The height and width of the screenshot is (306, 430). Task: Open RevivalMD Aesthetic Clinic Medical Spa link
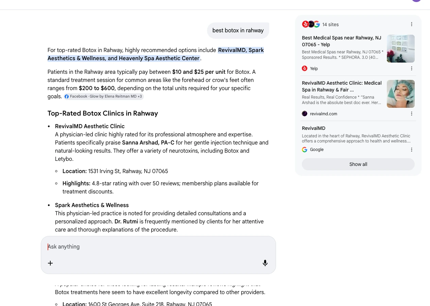click(x=342, y=86)
